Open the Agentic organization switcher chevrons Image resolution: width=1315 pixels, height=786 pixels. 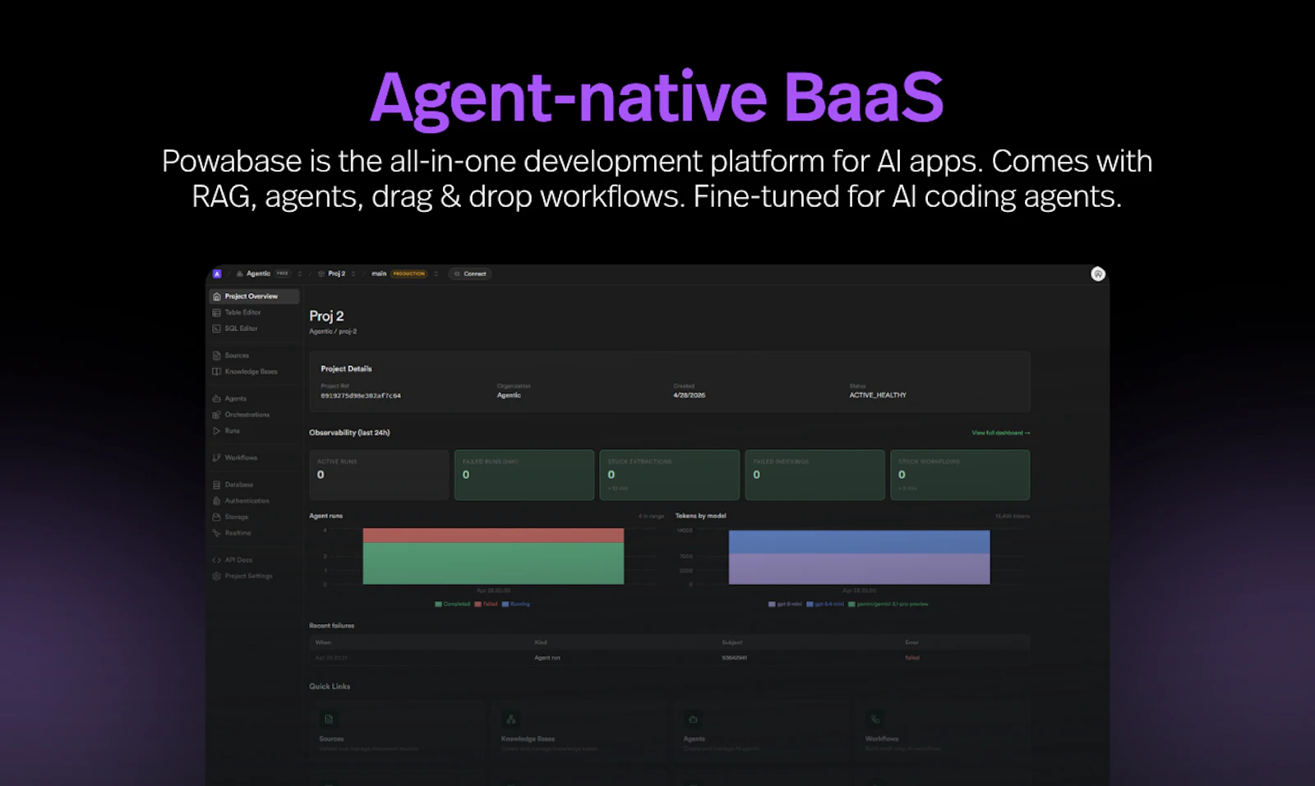click(300, 274)
